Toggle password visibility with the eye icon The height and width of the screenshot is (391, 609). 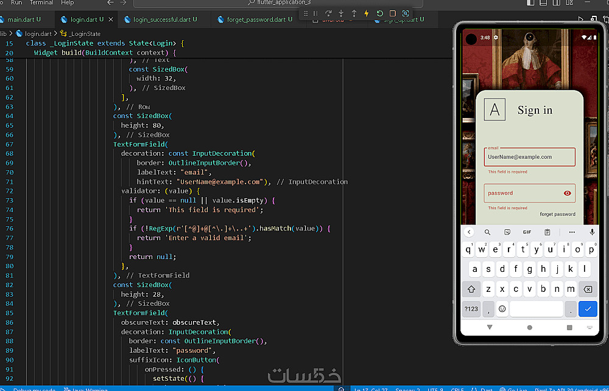[x=568, y=193]
